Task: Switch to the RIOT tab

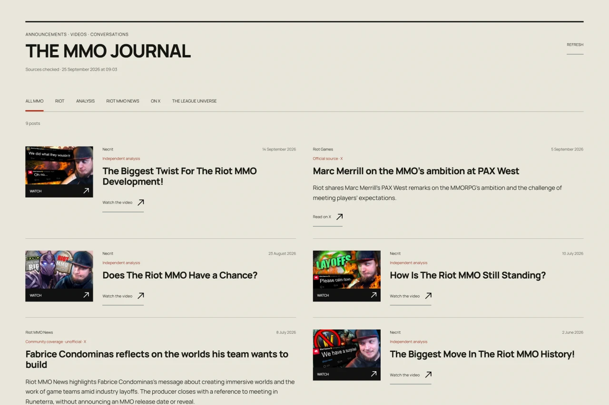Action: coord(59,101)
